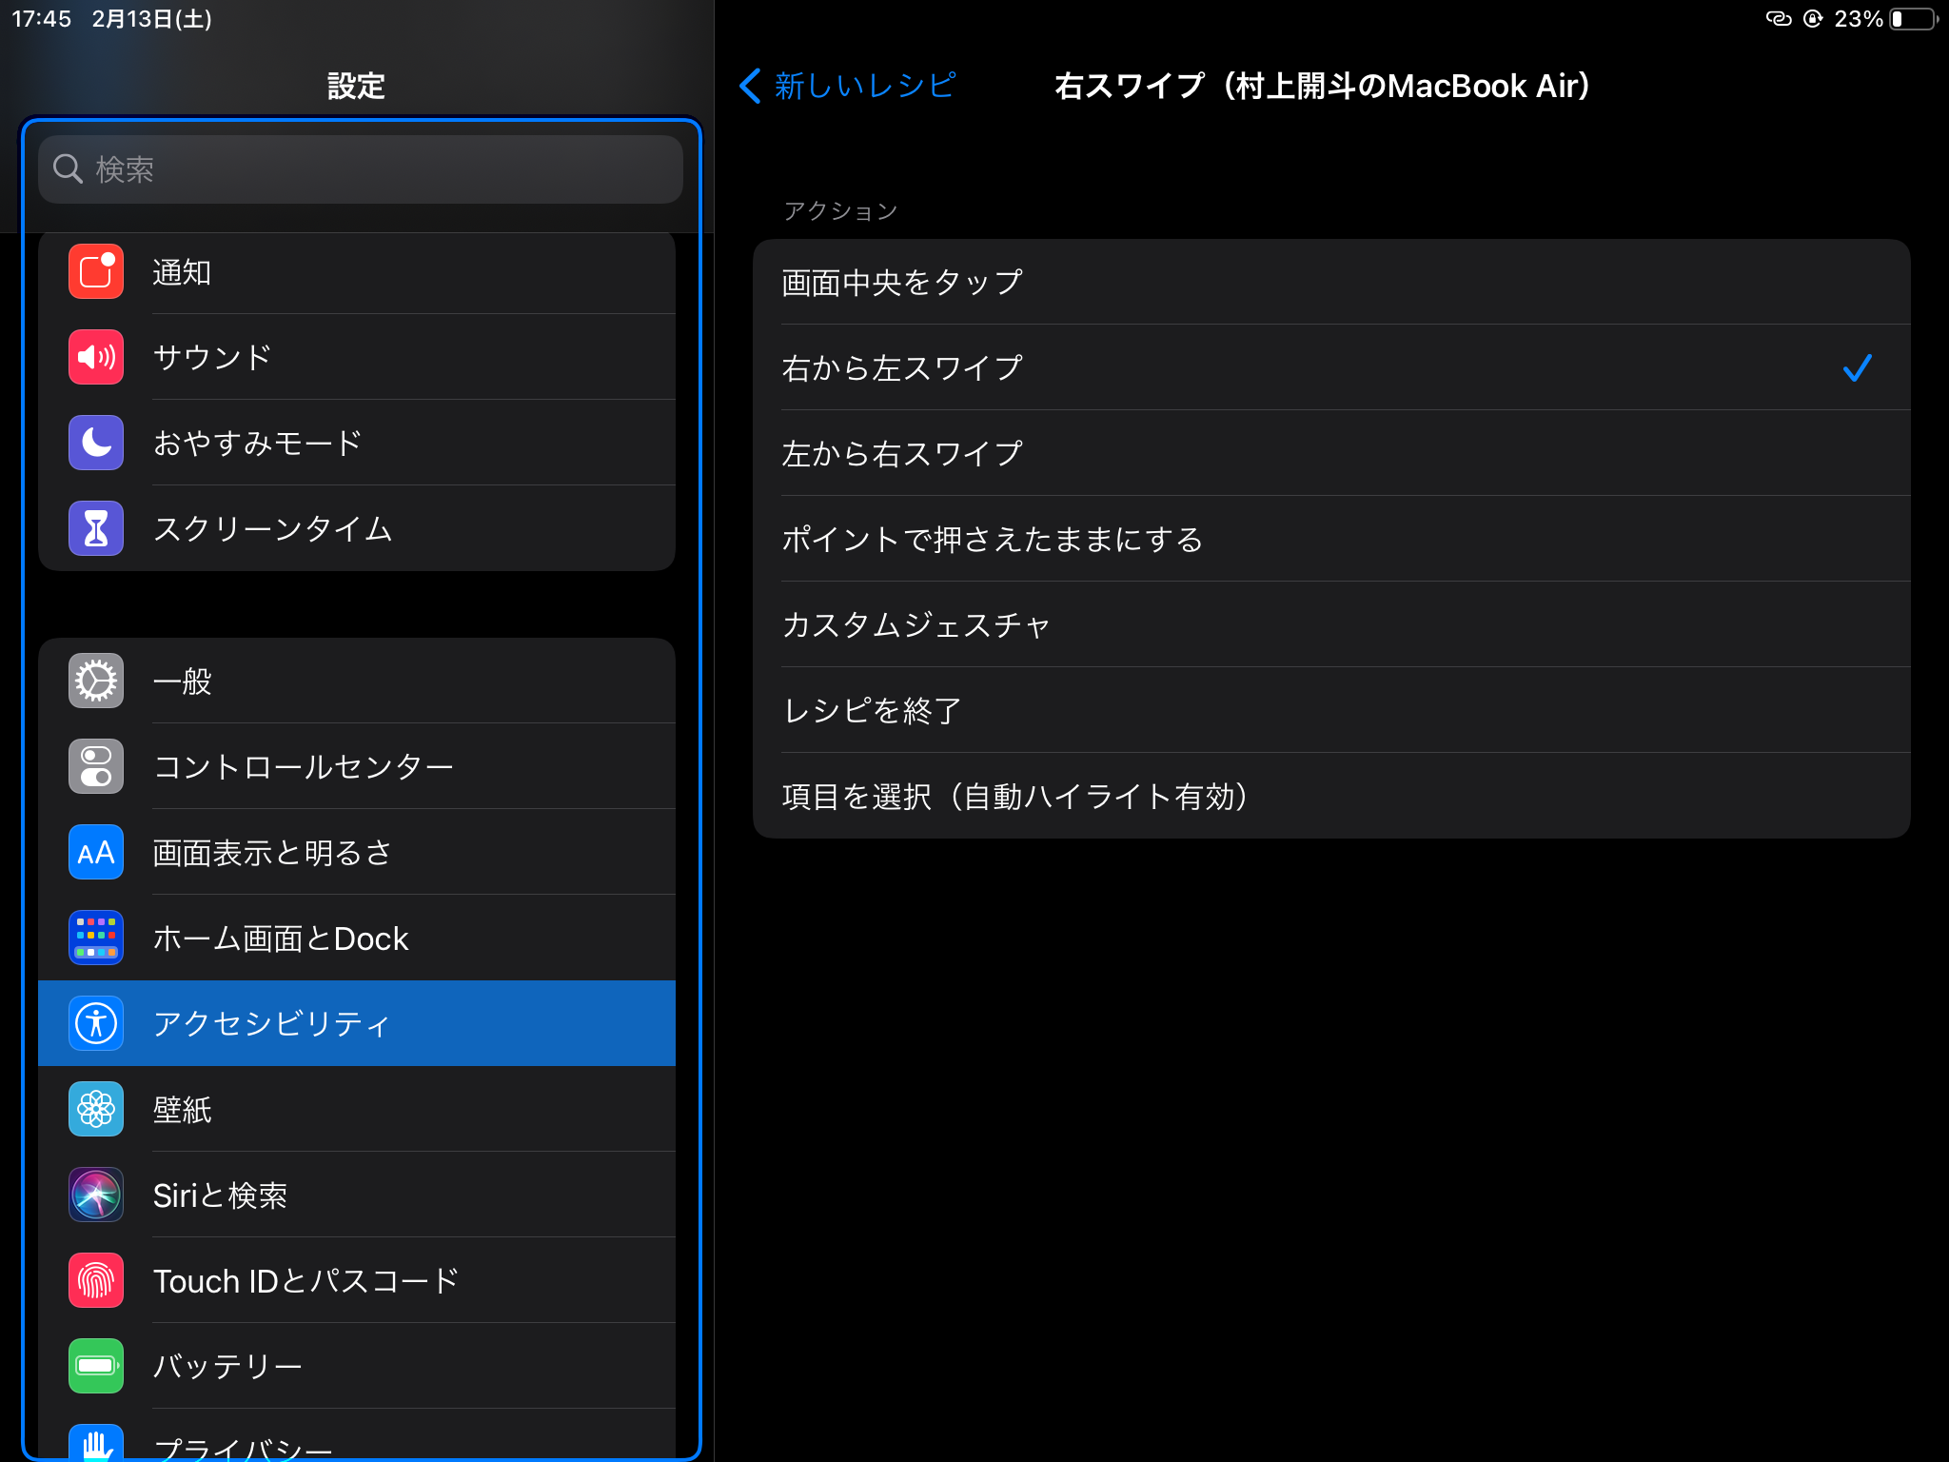This screenshot has height=1462, width=1949.
Task: Open Home Screen and Dock icon
Action: [95, 938]
